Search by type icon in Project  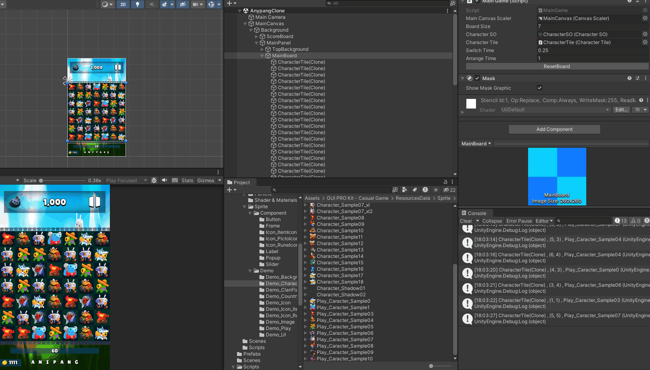tap(405, 190)
